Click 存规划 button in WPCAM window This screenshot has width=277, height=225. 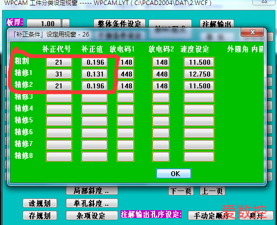tap(40, 216)
